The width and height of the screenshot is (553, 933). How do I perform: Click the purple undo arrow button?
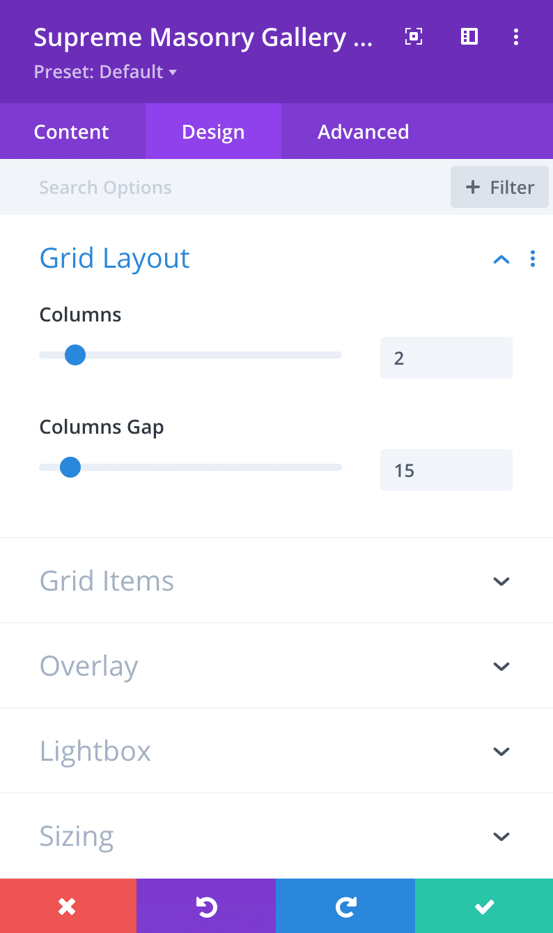point(206,906)
